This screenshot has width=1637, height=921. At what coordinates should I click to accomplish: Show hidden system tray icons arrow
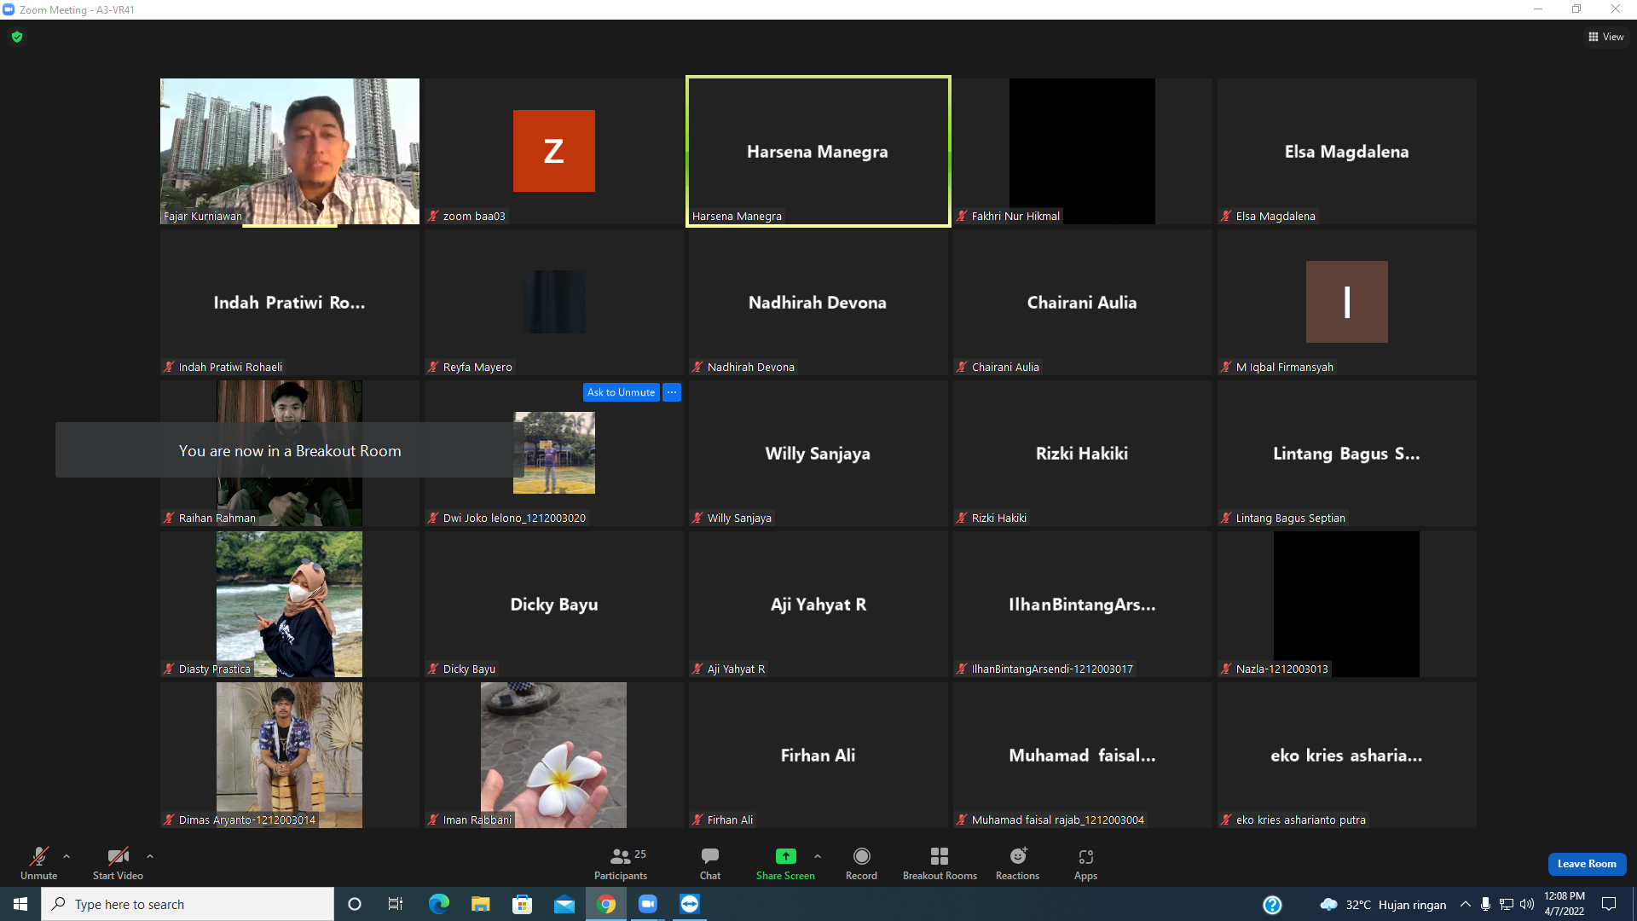pos(1465,904)
